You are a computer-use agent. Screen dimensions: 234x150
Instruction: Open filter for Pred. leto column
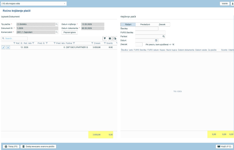(55, 43)
